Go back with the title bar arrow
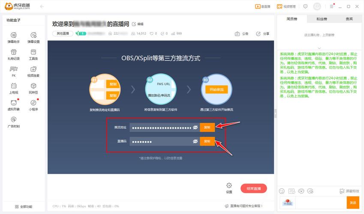This screenshot has width=364, height=214. point(42,6)
